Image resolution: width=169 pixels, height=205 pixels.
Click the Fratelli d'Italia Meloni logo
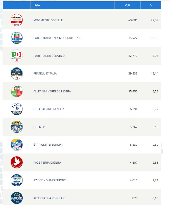[17, 73]
